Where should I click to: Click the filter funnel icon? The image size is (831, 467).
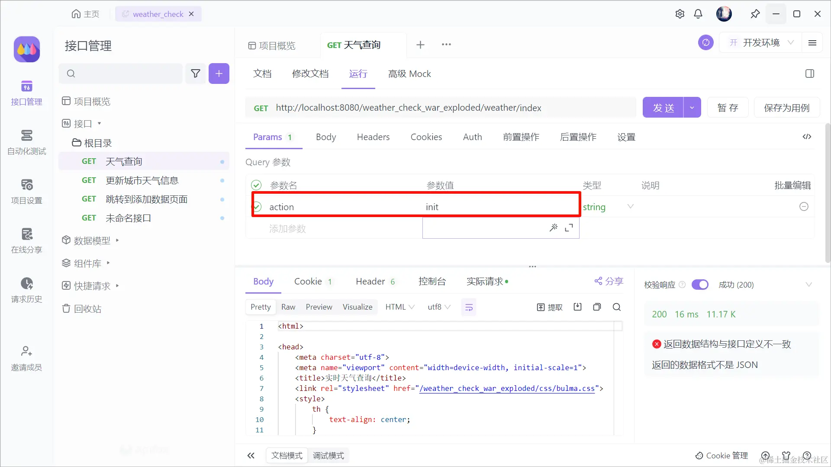click(196, 74)
